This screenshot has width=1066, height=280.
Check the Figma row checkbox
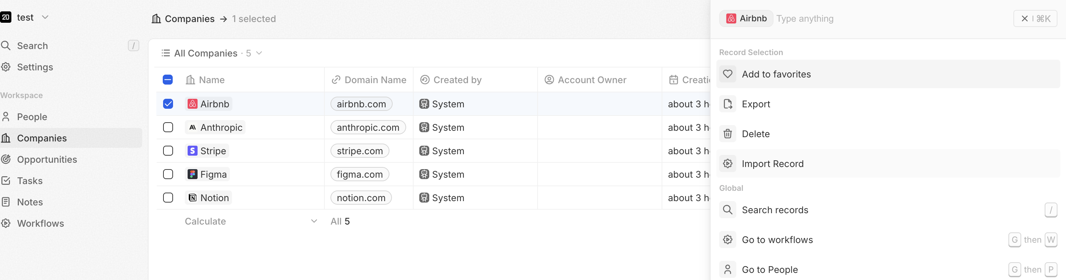tap(168, 174)
